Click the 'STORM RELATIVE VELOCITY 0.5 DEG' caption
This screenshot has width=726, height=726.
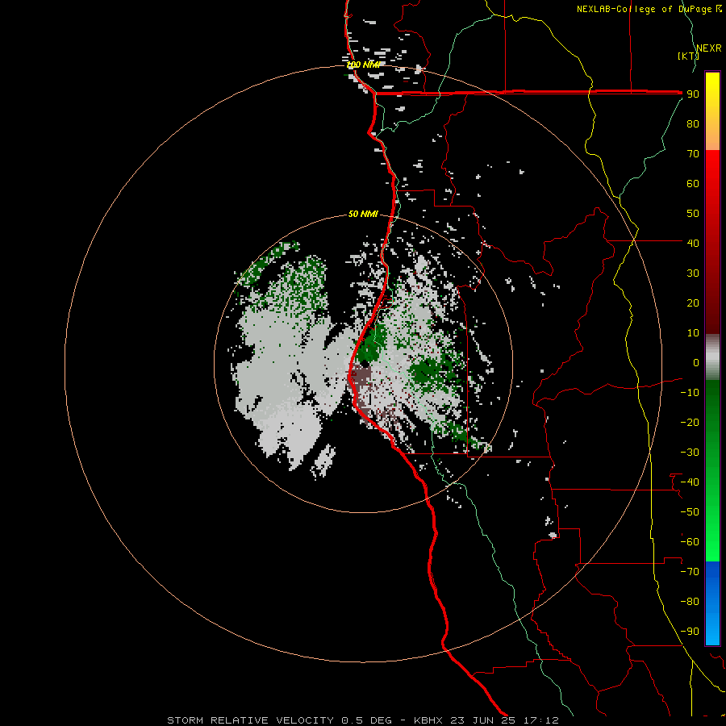pyautogui.click(x=279, y=720)
